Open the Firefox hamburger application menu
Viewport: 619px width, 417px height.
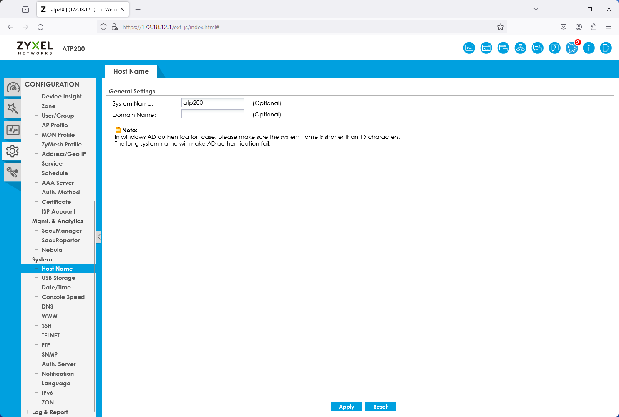(609, 27)
